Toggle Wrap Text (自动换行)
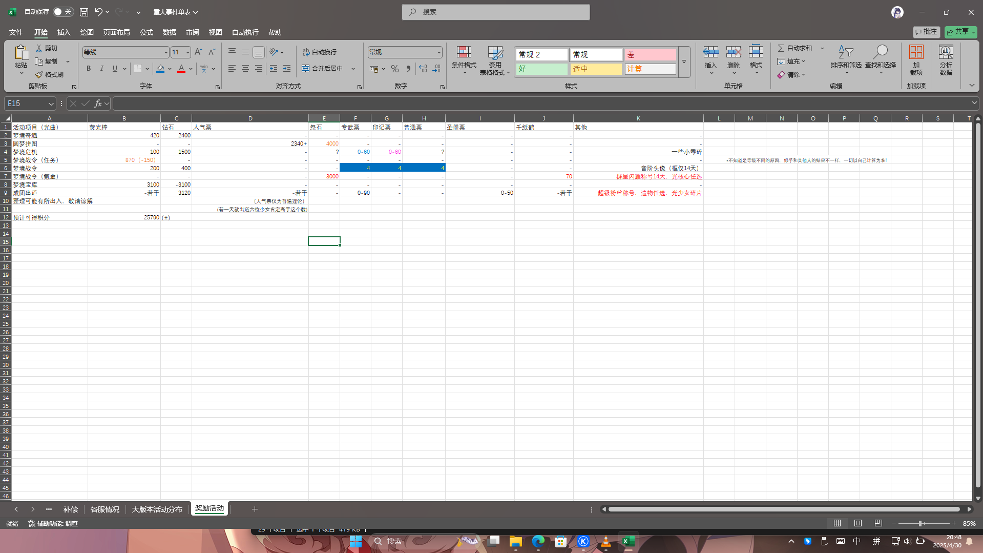 click(x=320, y=52)
